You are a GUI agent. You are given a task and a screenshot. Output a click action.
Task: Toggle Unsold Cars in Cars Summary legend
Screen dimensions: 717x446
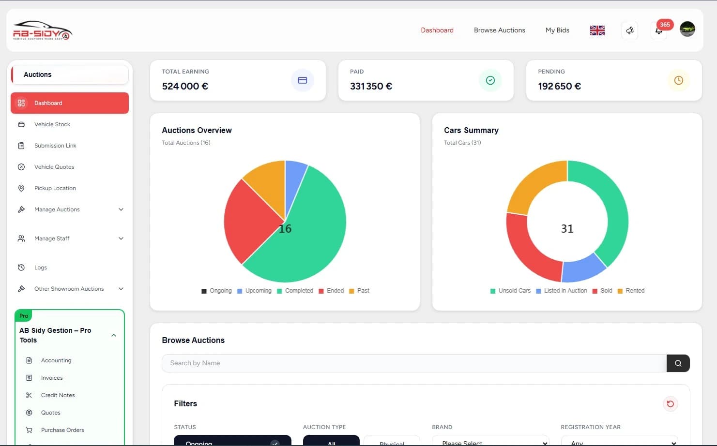[x=510, y=291]
